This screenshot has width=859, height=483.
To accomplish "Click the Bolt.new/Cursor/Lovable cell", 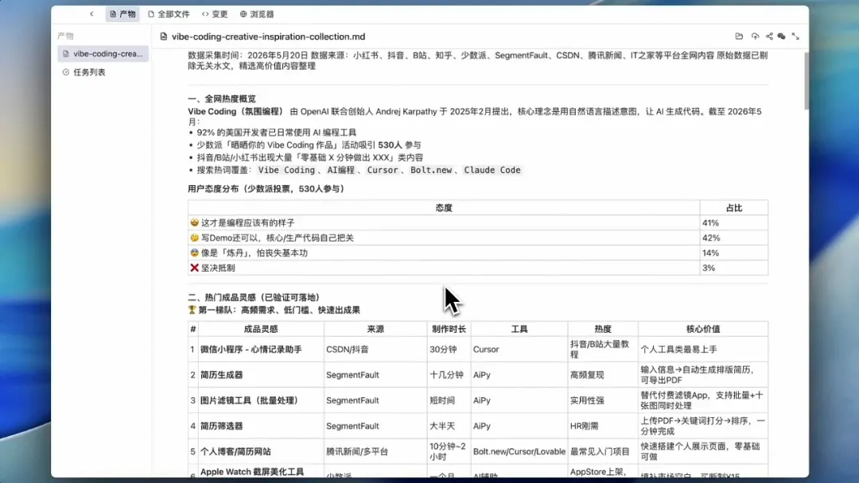I will (x=519, y=451).
